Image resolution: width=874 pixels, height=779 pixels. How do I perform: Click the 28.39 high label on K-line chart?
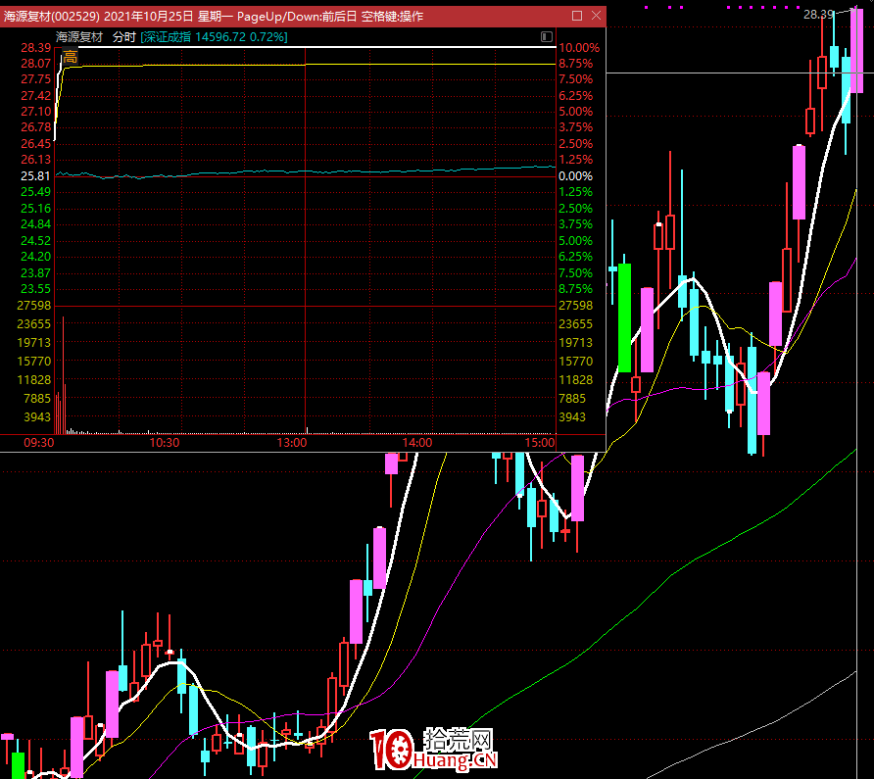pyautogui.click(x=818, y=15)
